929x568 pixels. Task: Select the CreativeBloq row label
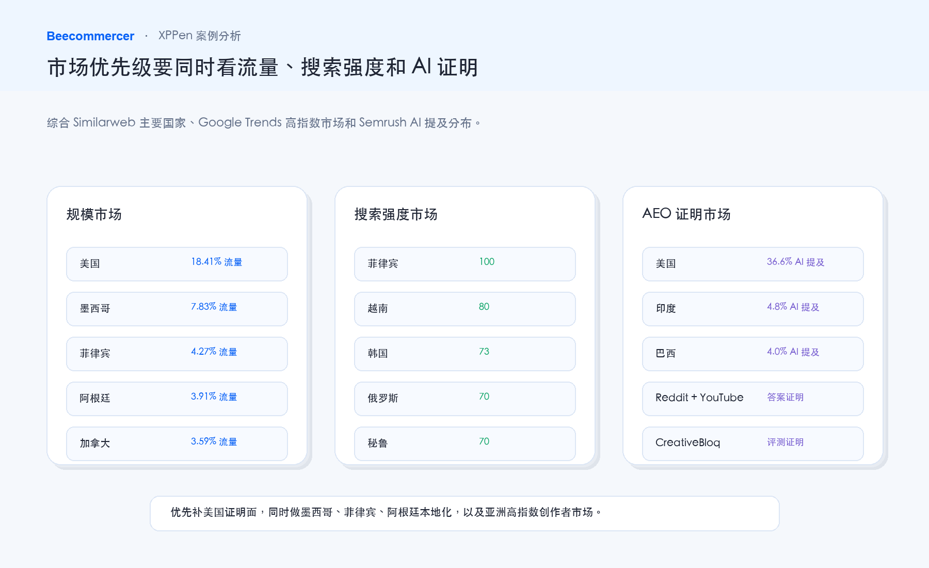688,443
